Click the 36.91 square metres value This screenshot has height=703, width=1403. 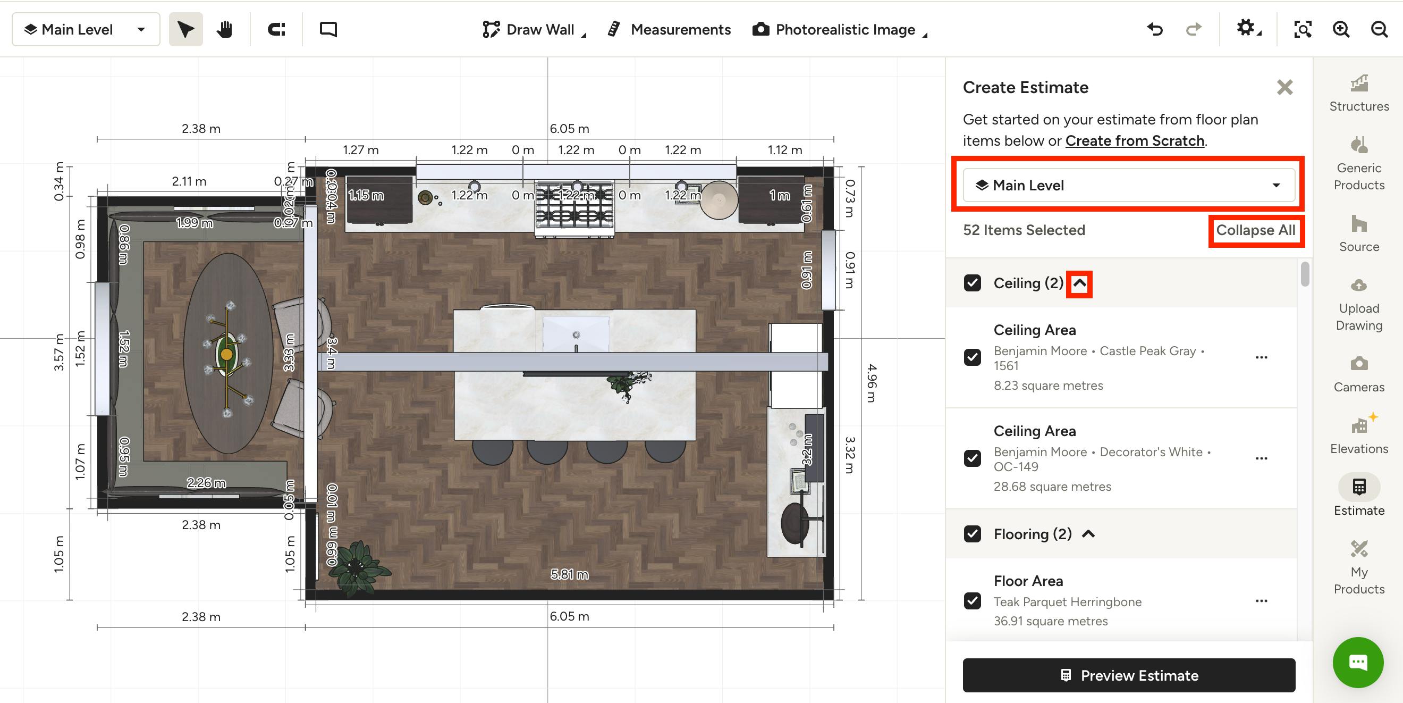(x=1051, y=621)
